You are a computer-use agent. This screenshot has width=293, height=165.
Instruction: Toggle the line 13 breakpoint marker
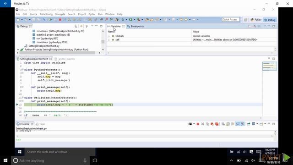coord(17,104)
